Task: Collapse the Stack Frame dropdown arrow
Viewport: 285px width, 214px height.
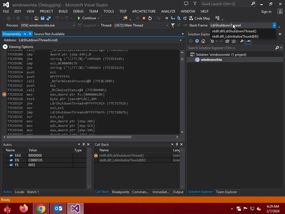Action: click(x=274, y=25)
